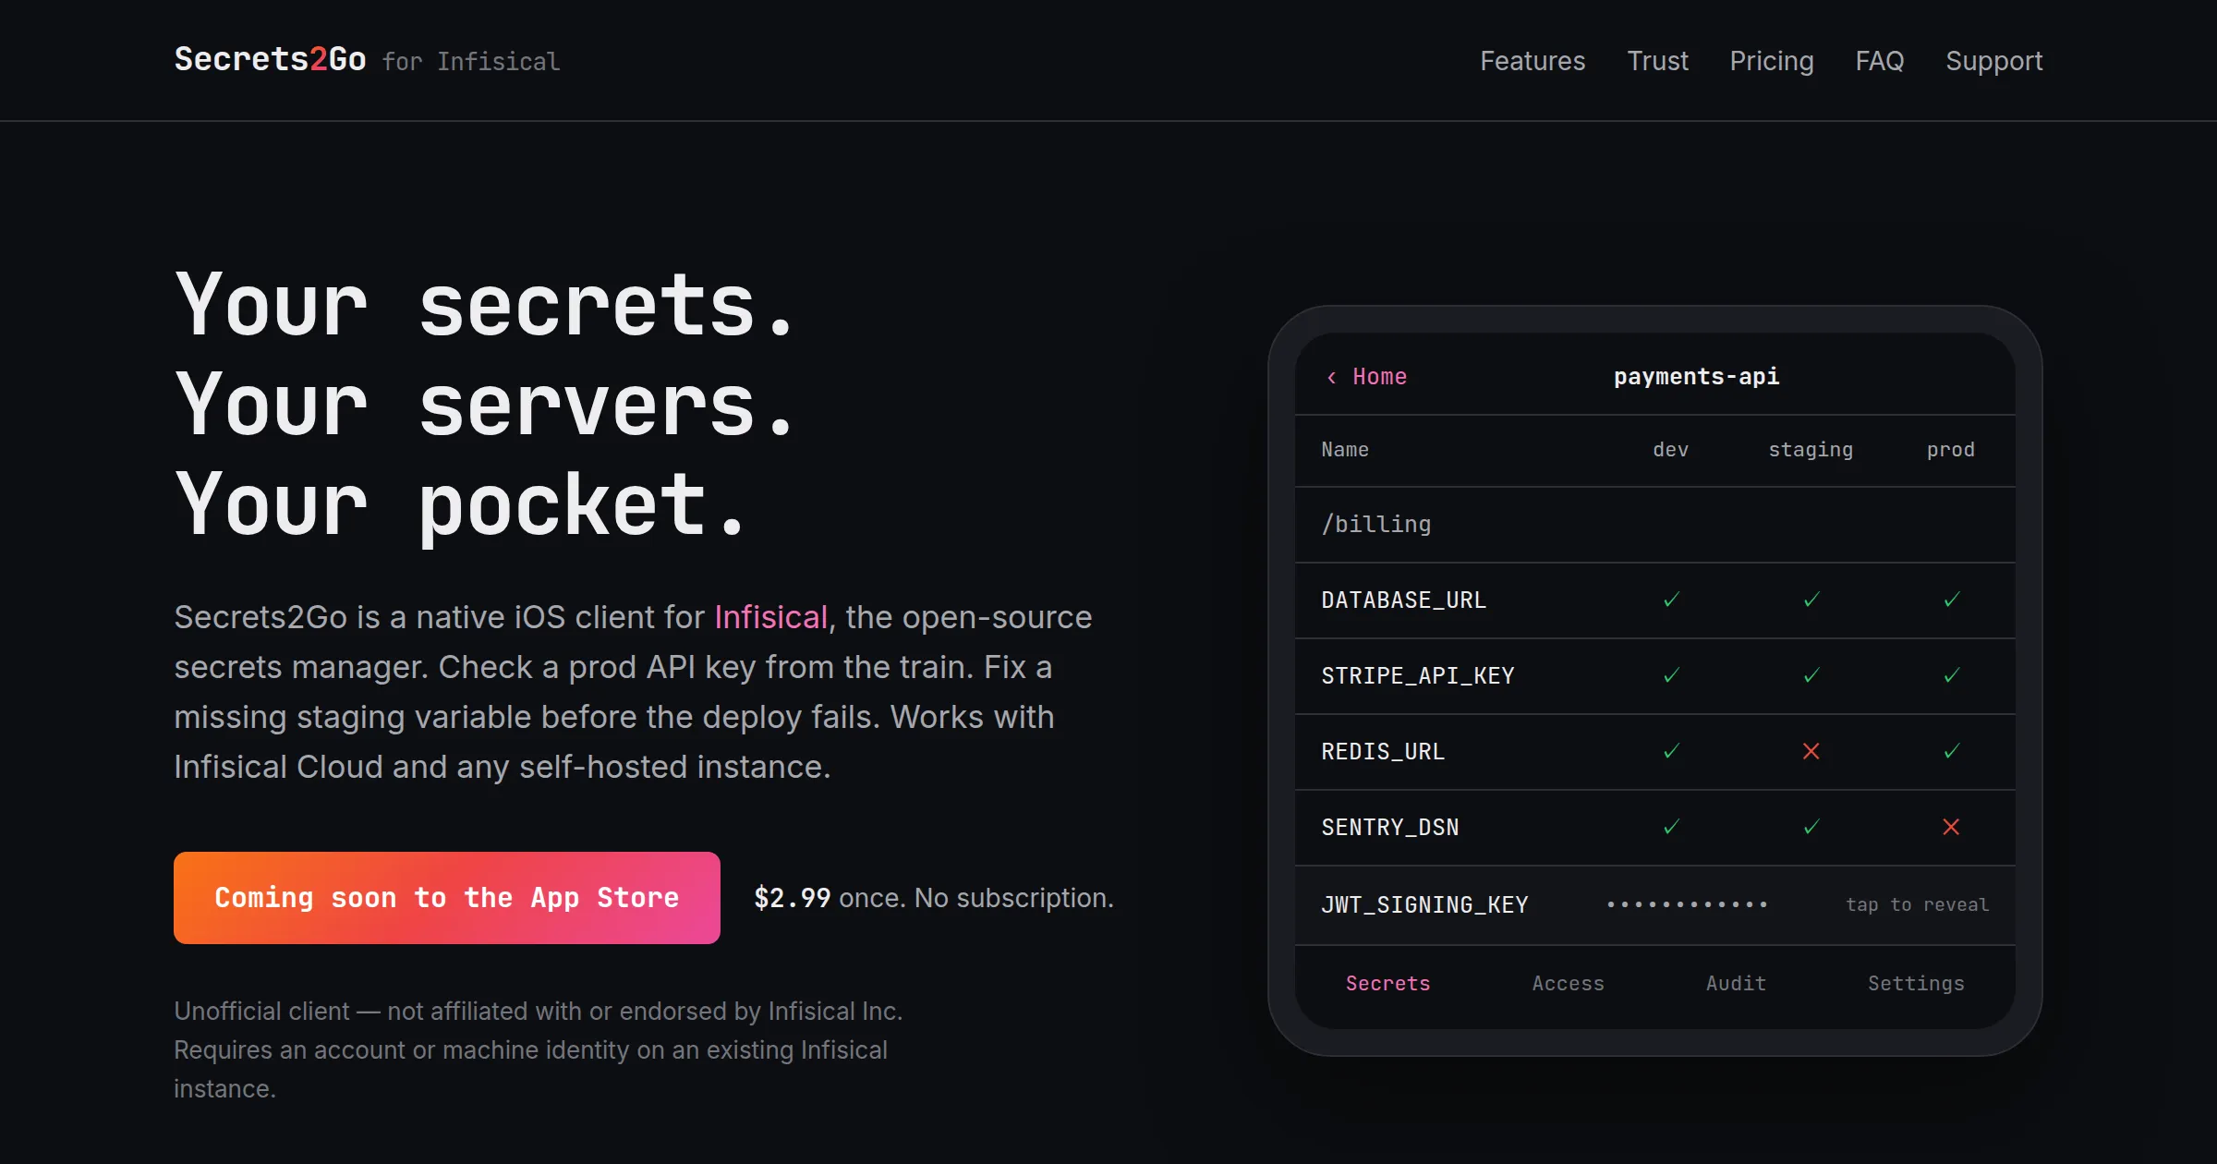Tap the back chevron beside Home
Viewport: 2217px width, 1164px height.
point(1331,377)
